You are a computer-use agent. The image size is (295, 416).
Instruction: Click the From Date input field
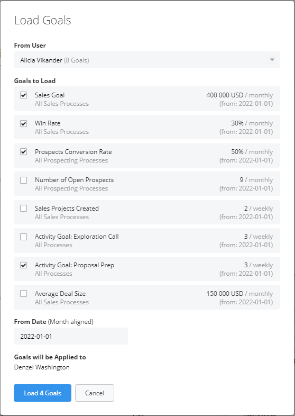71,336
